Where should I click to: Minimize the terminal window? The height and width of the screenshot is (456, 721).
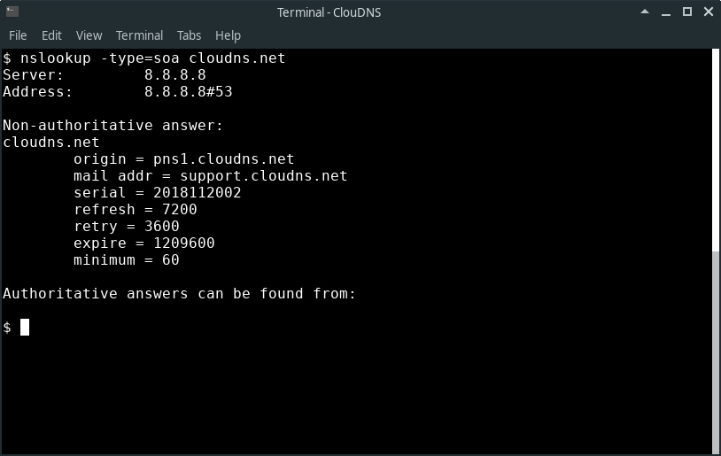[x=666, y=13]
